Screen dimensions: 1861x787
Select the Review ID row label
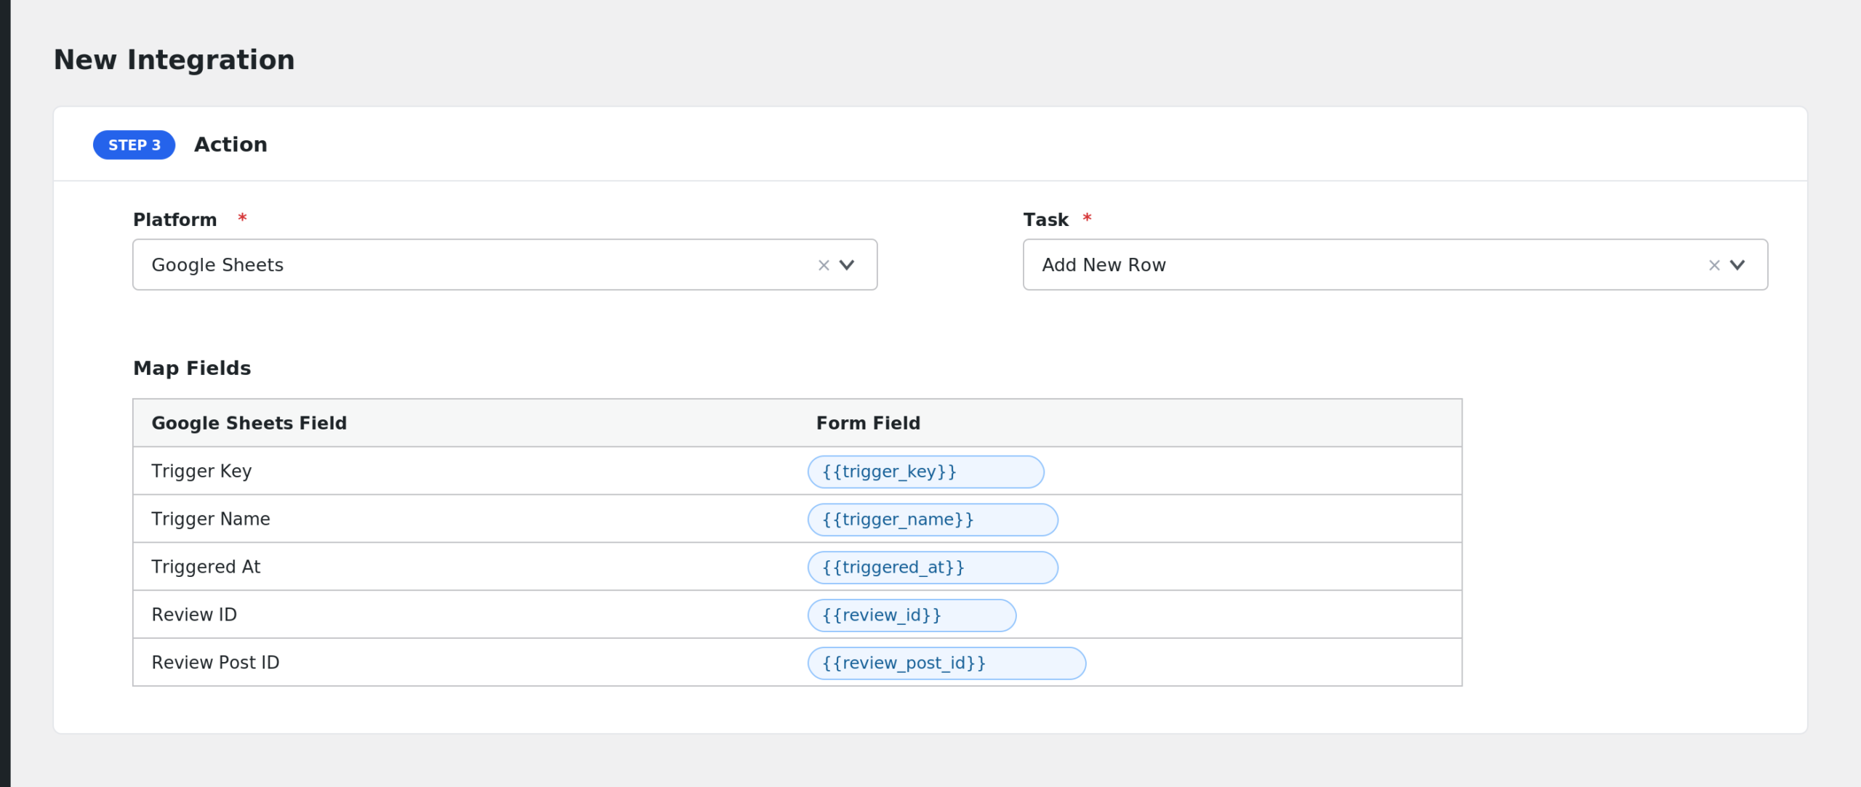(194, 615)
